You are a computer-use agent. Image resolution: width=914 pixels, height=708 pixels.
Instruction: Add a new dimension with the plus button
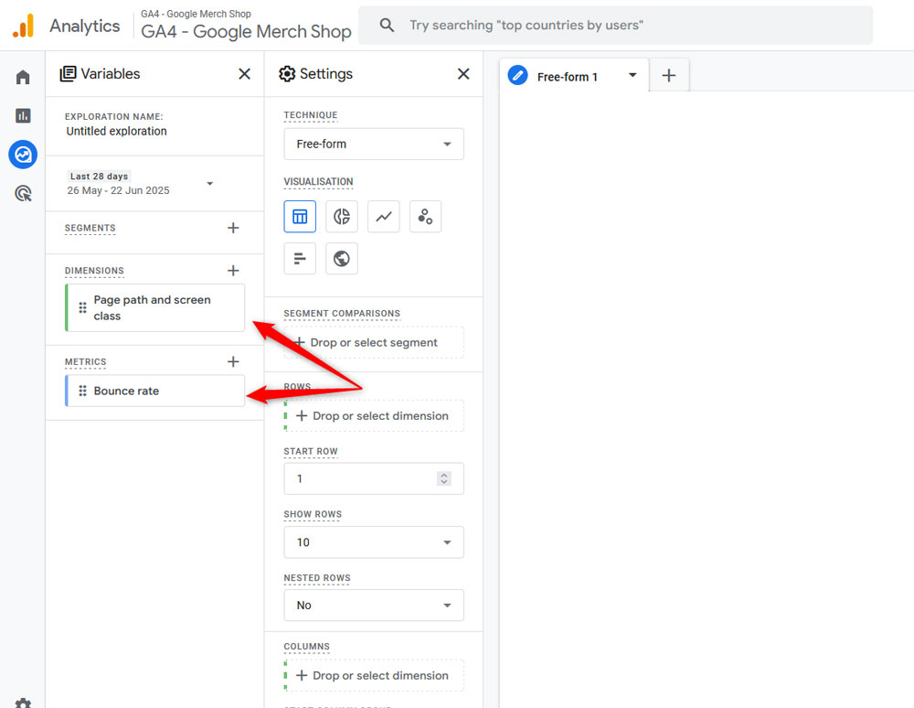(233, 270)
